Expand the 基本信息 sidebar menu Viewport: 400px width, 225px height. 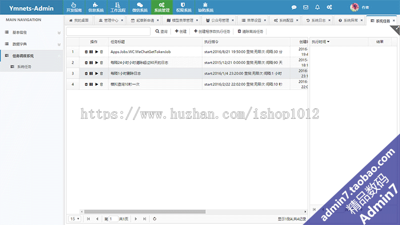(31, 33)
